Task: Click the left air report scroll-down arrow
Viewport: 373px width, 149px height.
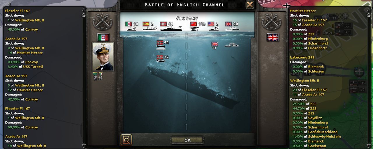Action: [x=83, y=146]
